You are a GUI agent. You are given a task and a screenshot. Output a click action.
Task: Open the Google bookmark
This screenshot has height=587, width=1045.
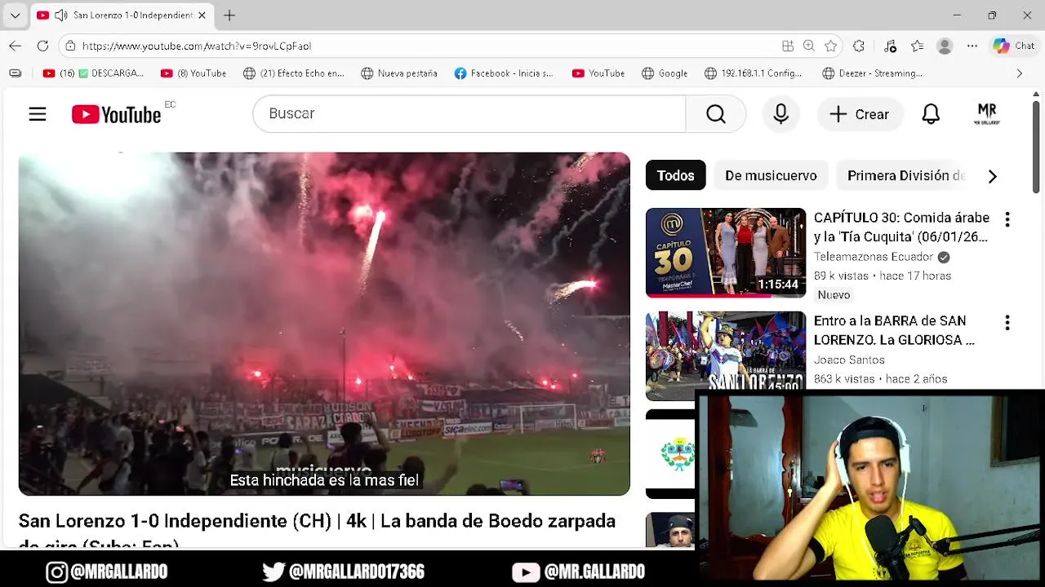click(x=665, y=73)
